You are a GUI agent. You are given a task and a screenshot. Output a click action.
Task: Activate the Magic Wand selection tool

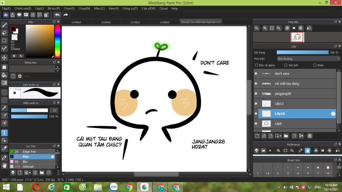pyautogui.click(x=4, y=108)
